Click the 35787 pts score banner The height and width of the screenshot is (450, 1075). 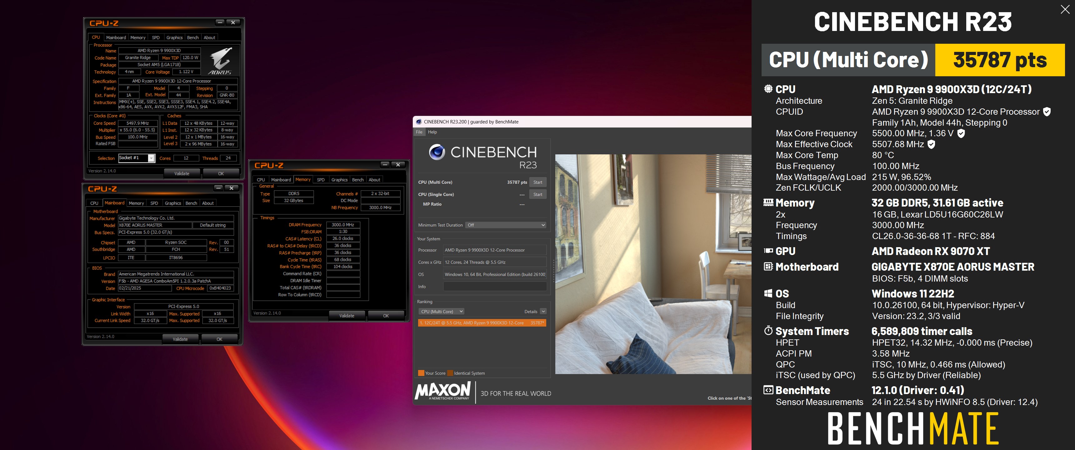click(x=1000, y=60)
